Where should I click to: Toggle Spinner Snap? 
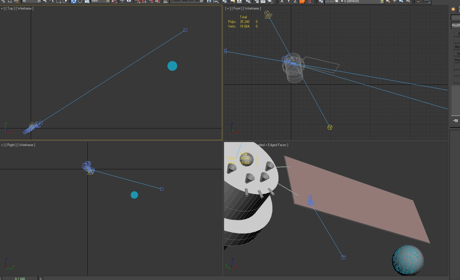coord(158,1)
